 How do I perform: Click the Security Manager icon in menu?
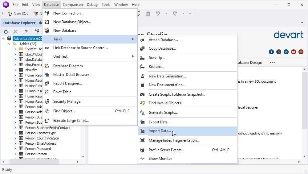pos(47,101)
